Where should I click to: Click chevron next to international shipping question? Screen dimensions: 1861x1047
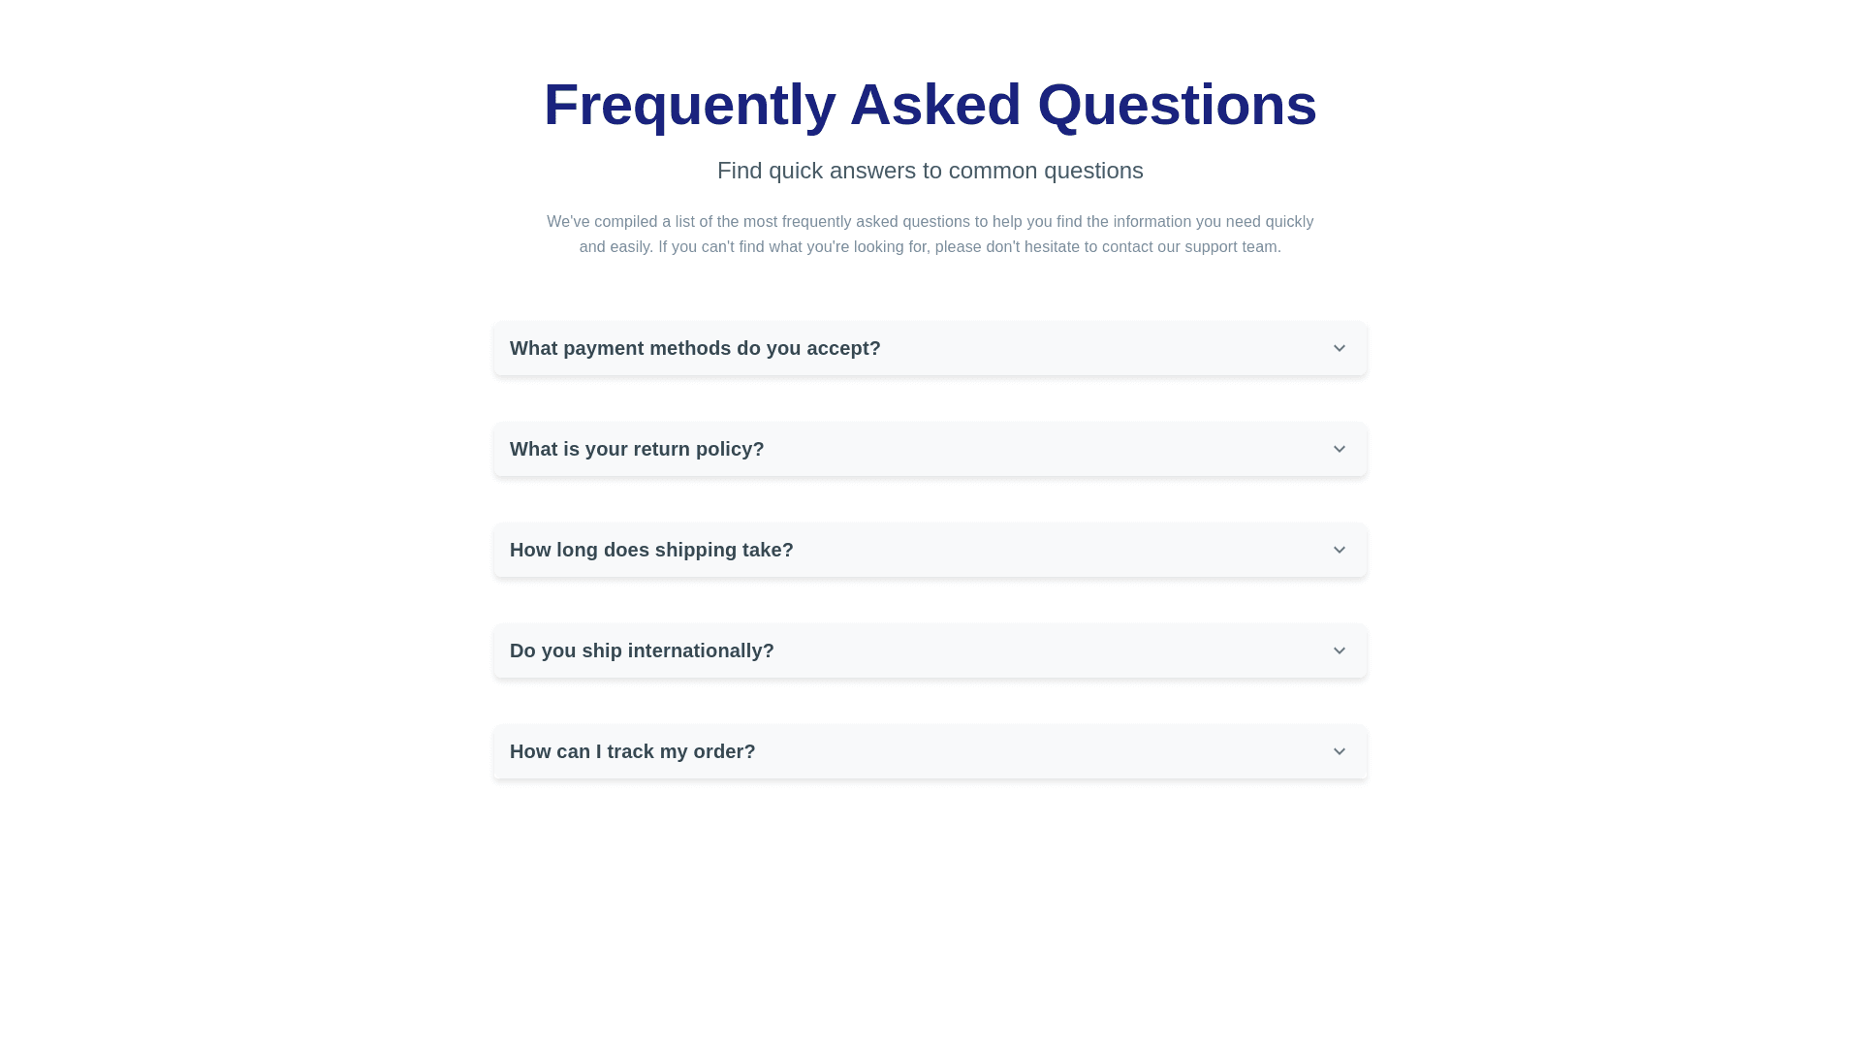[1339, 650]
